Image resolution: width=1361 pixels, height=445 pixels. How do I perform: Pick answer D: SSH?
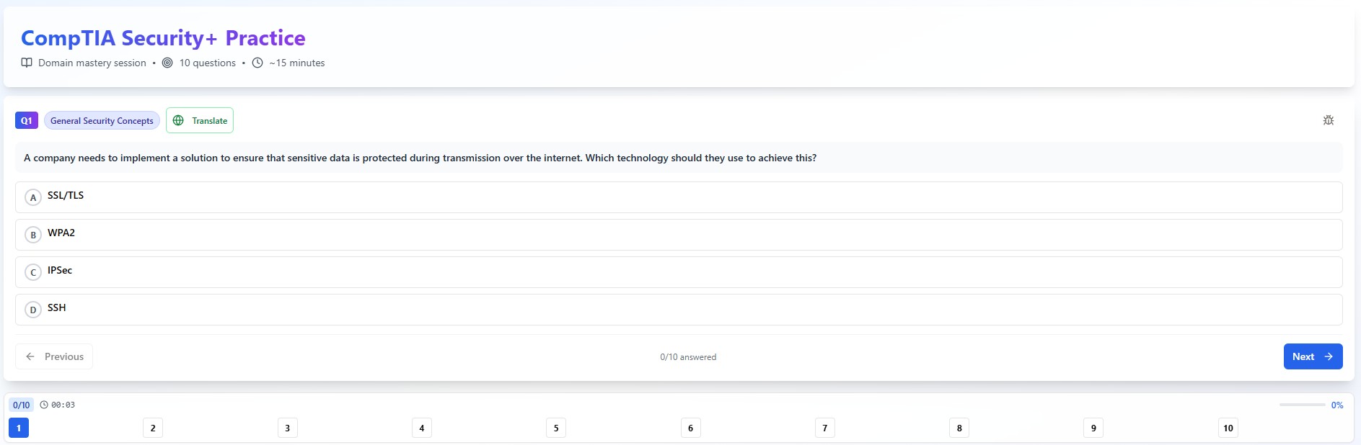click(678, 310)
